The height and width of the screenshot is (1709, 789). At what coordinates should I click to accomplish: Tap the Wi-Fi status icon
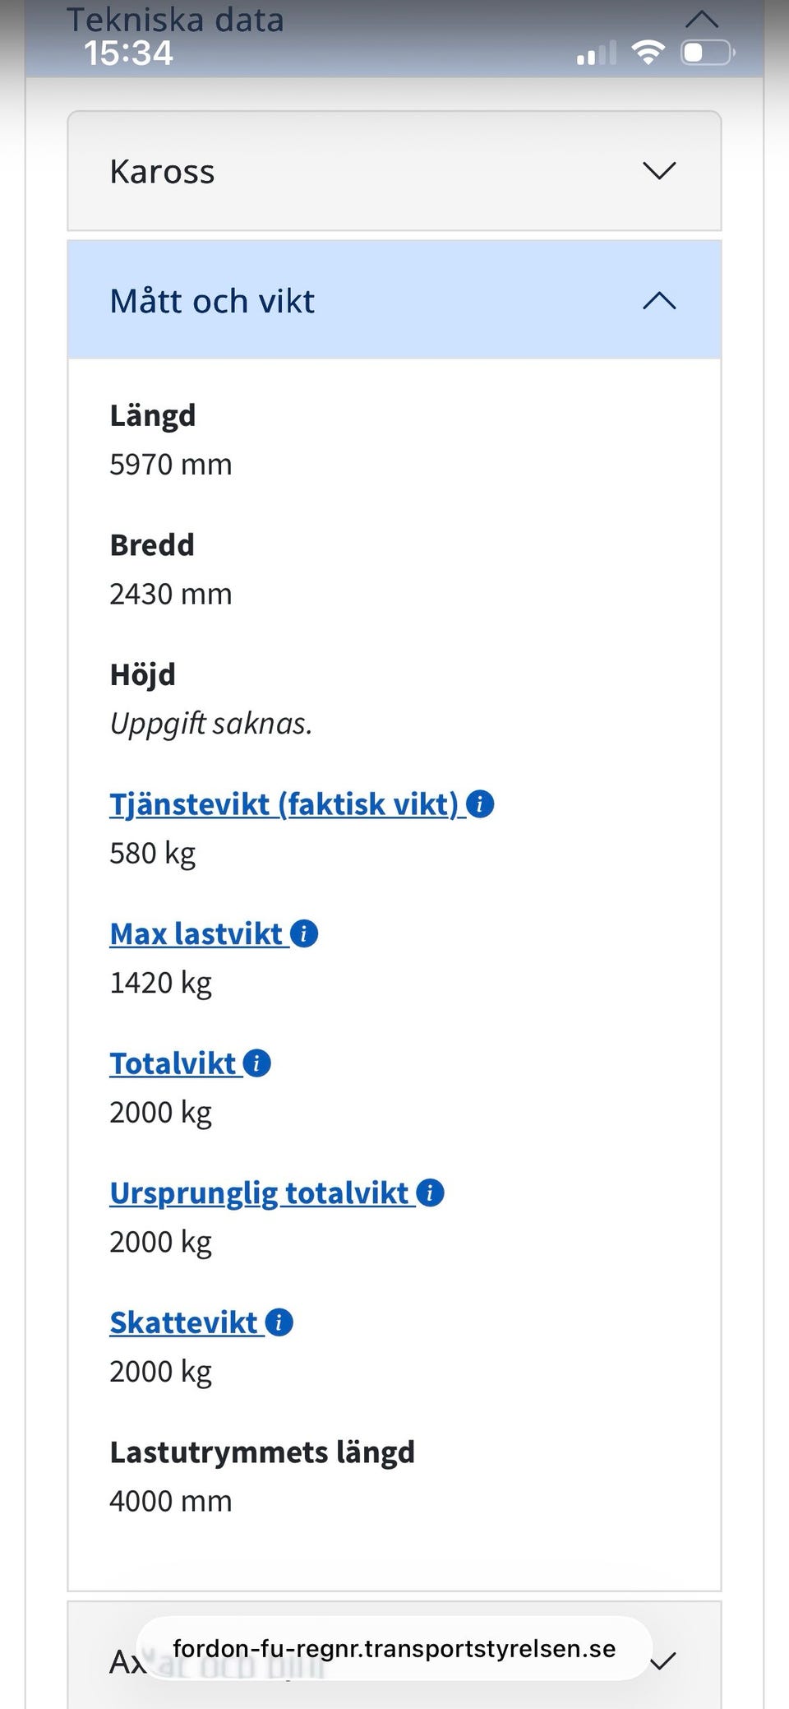(648, 53)
